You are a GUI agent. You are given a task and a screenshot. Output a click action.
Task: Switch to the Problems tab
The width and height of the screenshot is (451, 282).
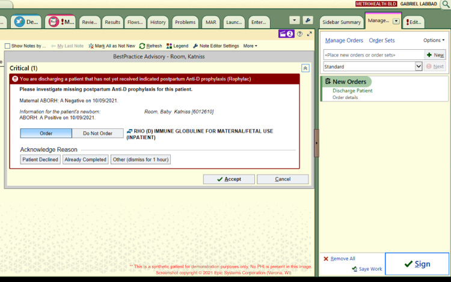coord(185,22)
